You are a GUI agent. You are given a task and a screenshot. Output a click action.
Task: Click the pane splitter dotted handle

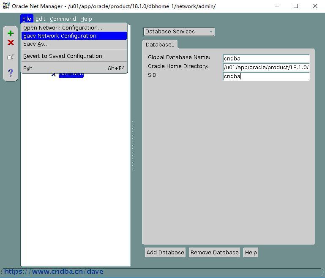click(133, 145)
